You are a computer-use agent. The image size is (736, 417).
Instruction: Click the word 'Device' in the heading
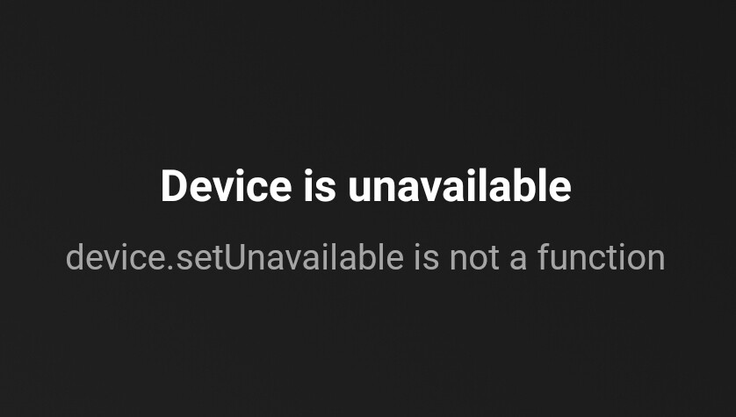click(227, 186)
